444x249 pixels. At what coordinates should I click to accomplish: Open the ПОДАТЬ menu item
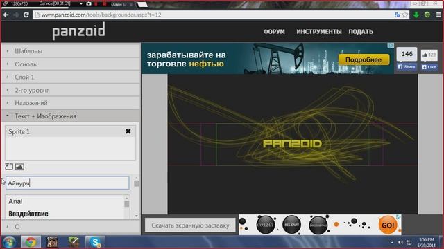361,32
